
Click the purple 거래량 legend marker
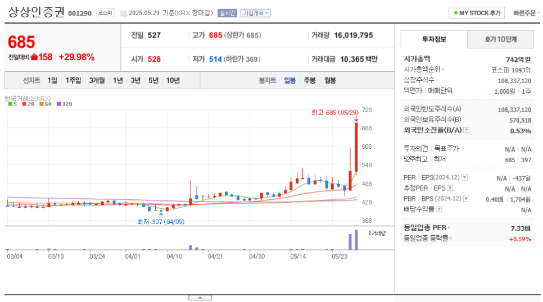(x=370, y=233)
